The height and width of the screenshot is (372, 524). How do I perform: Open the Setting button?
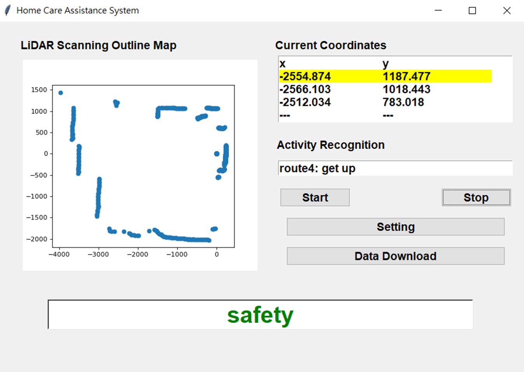tap(395, 227)
